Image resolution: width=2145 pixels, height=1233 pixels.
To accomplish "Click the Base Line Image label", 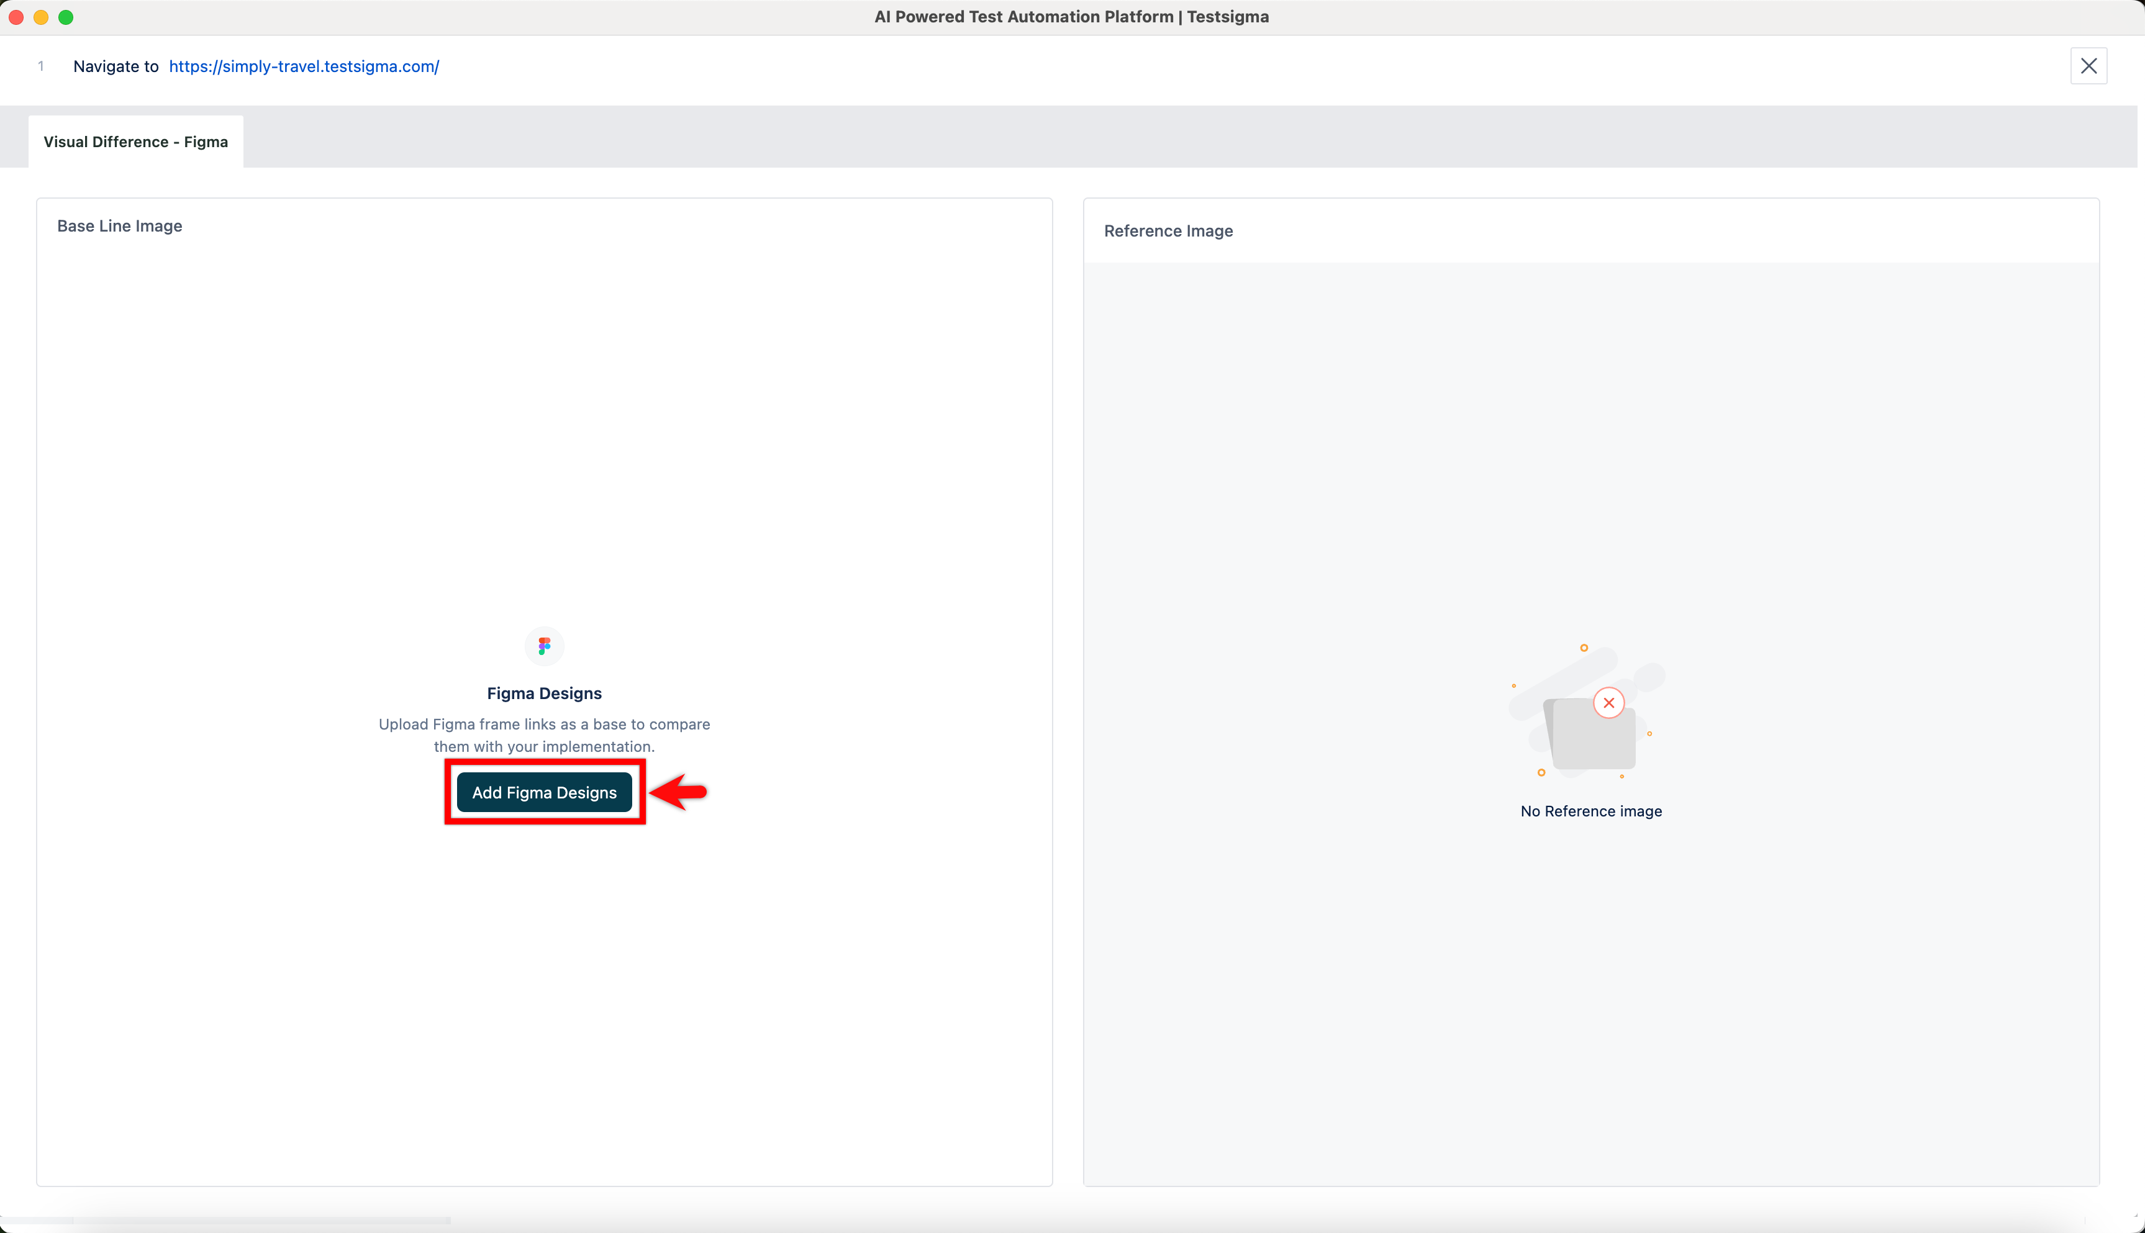I will (119, 226).
